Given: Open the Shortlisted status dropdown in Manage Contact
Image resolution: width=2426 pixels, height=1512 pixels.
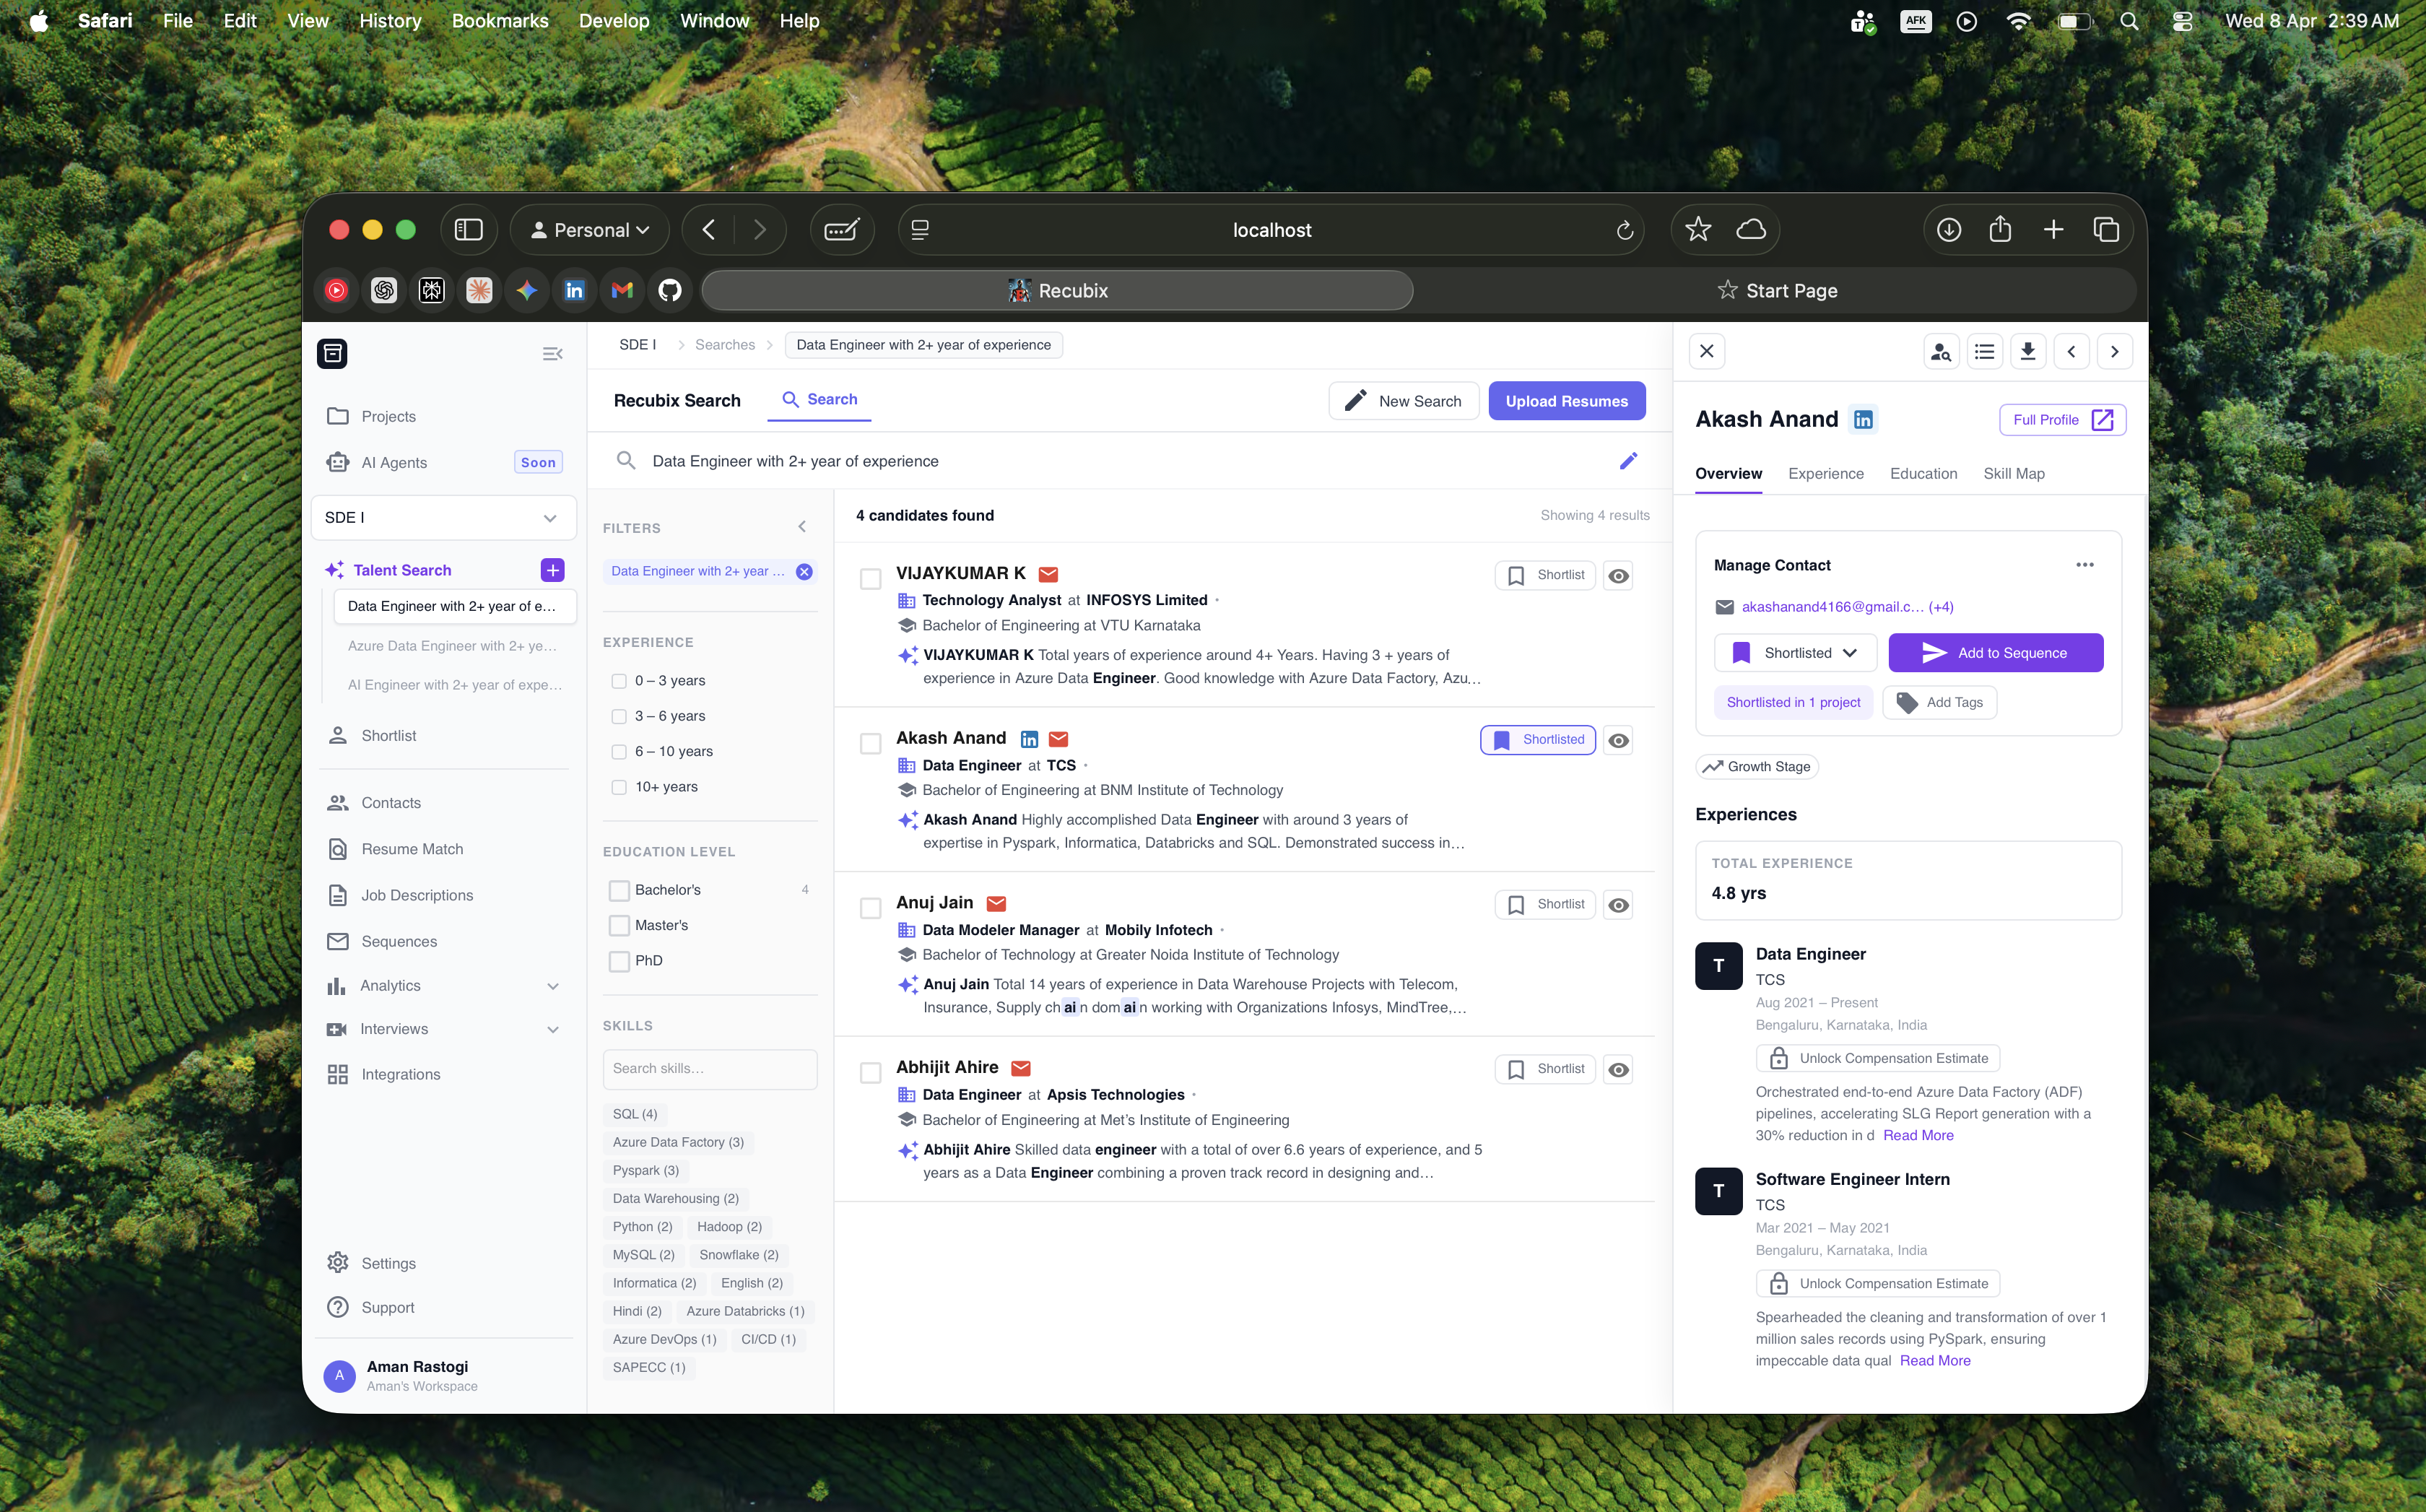Looking at the screenshot, I should pos(1796,653).
